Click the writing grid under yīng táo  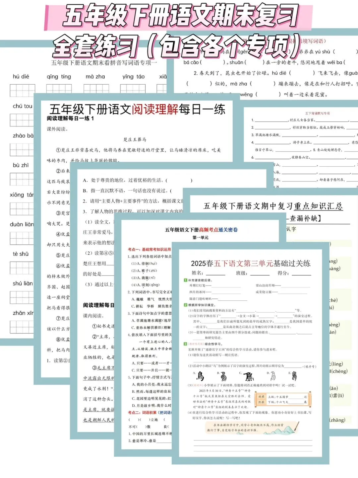(x=133, y=89)
